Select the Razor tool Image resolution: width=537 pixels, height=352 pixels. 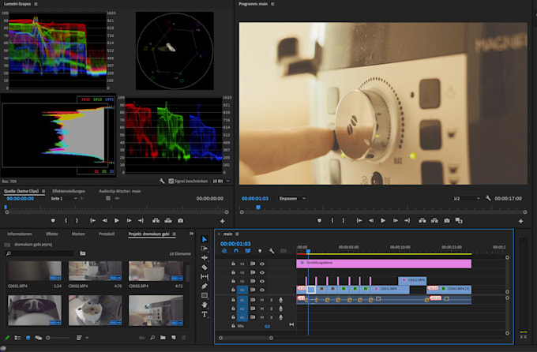[x=205, y=267]
